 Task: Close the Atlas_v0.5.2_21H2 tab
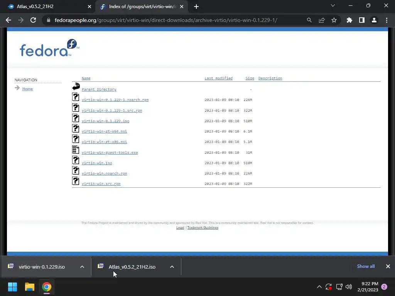point(89,7)
